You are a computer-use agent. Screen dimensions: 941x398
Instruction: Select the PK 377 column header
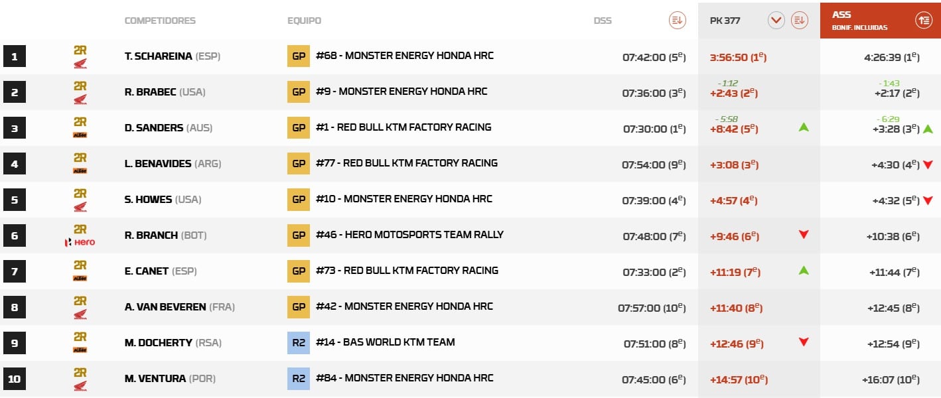(x=725, y=21)
